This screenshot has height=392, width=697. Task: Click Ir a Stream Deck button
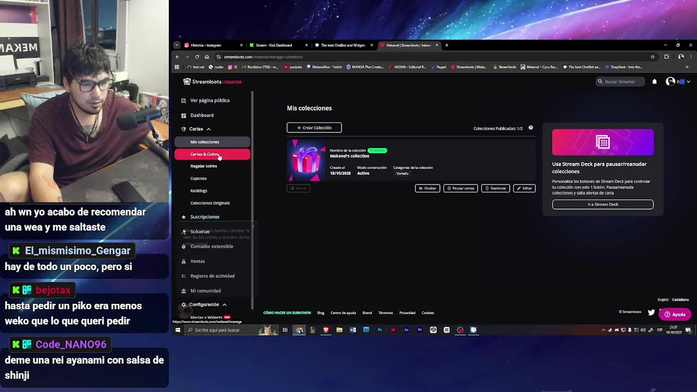(603, 204)
